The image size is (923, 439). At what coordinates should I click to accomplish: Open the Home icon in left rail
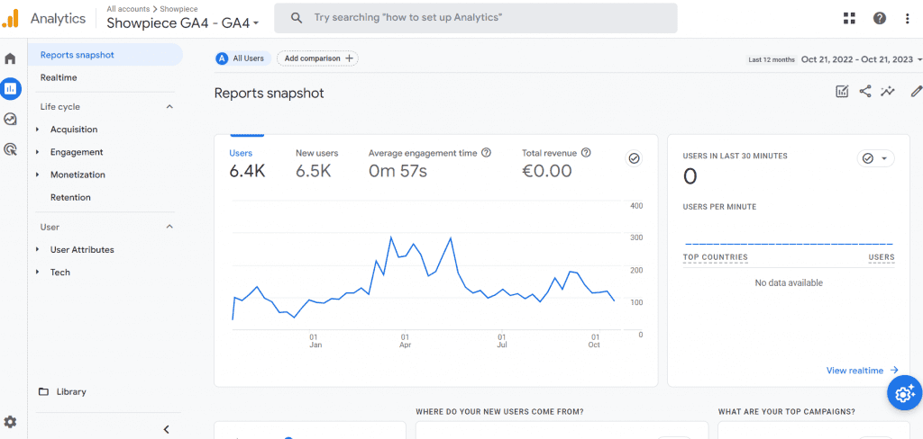(10, 58)
